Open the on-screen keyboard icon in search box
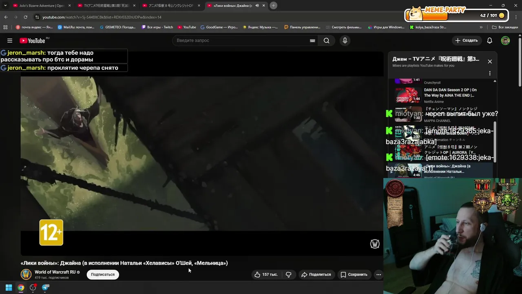 [x=312, y=40]
